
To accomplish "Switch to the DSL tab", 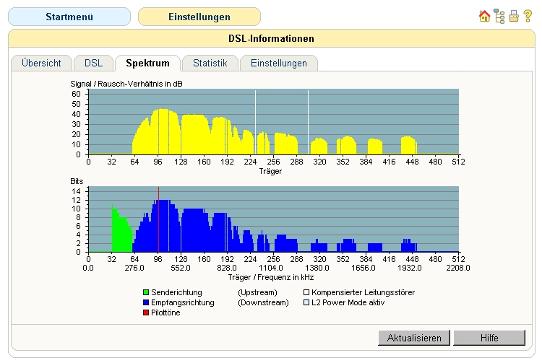I will (x=93, y=64).
